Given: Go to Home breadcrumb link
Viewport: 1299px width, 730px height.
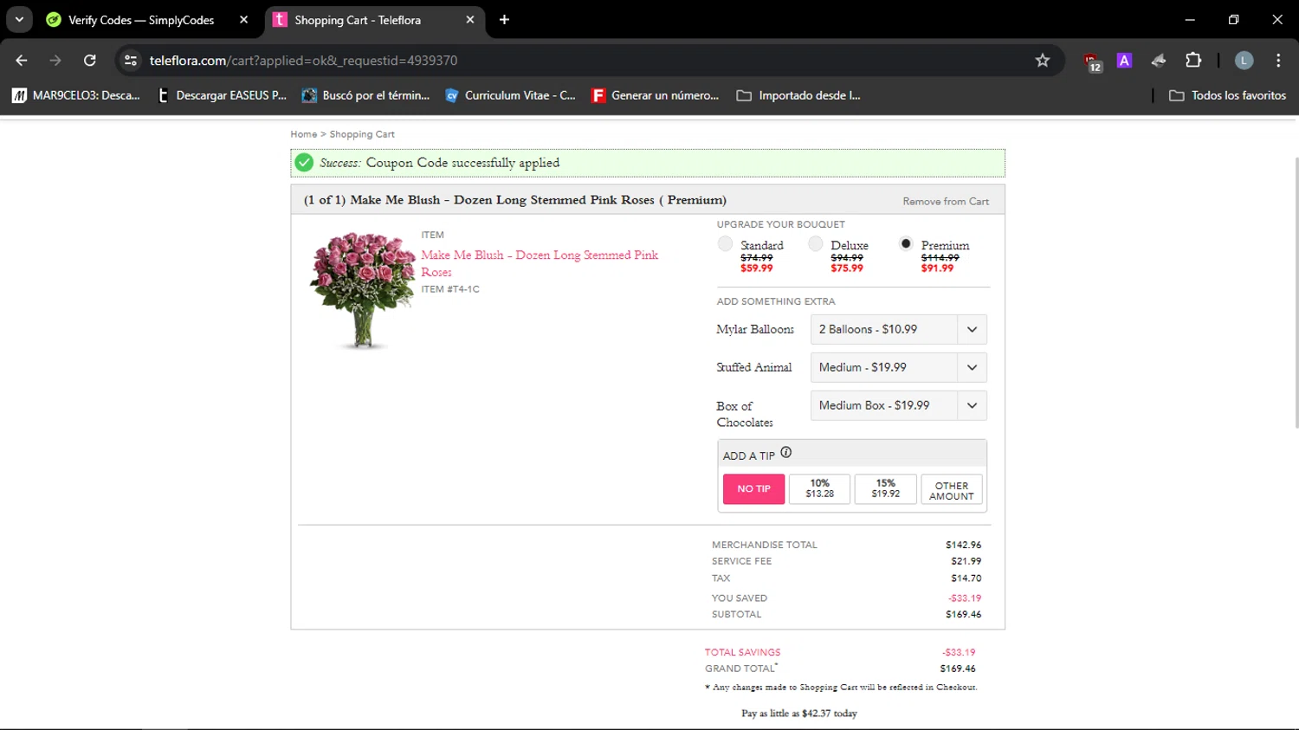Looking at the screenshot, I should 303,134.
